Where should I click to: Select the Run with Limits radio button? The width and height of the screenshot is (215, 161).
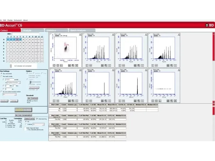click(x=1, y=76)
